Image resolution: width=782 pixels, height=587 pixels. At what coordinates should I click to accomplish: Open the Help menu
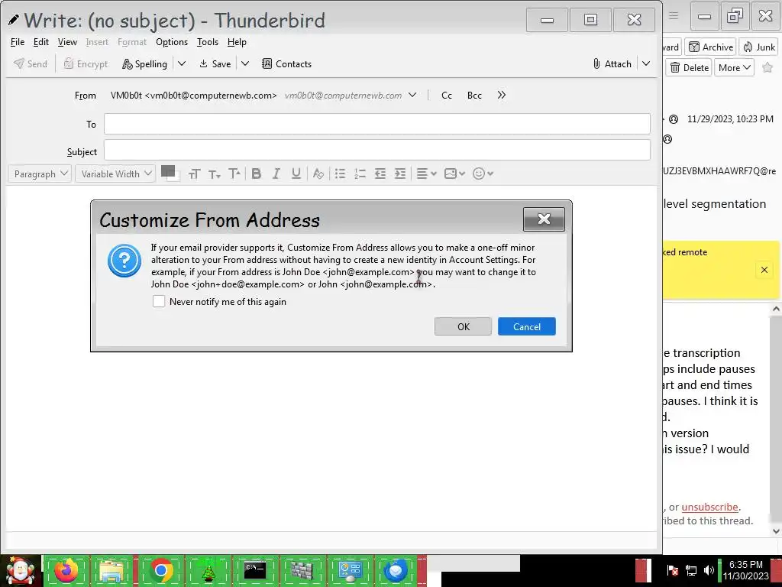237,42
